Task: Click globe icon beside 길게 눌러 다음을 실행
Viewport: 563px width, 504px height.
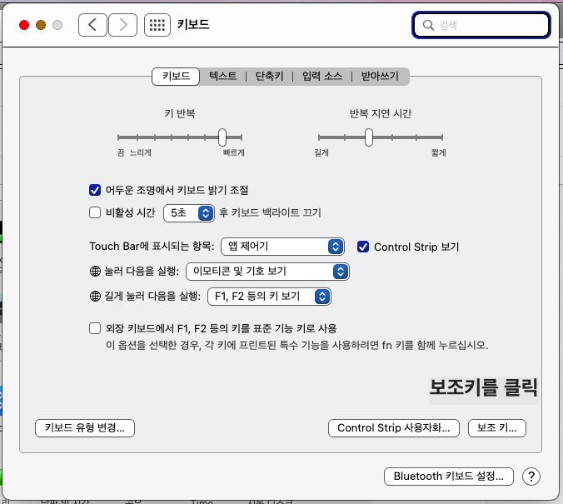Action: pos(95,297)
